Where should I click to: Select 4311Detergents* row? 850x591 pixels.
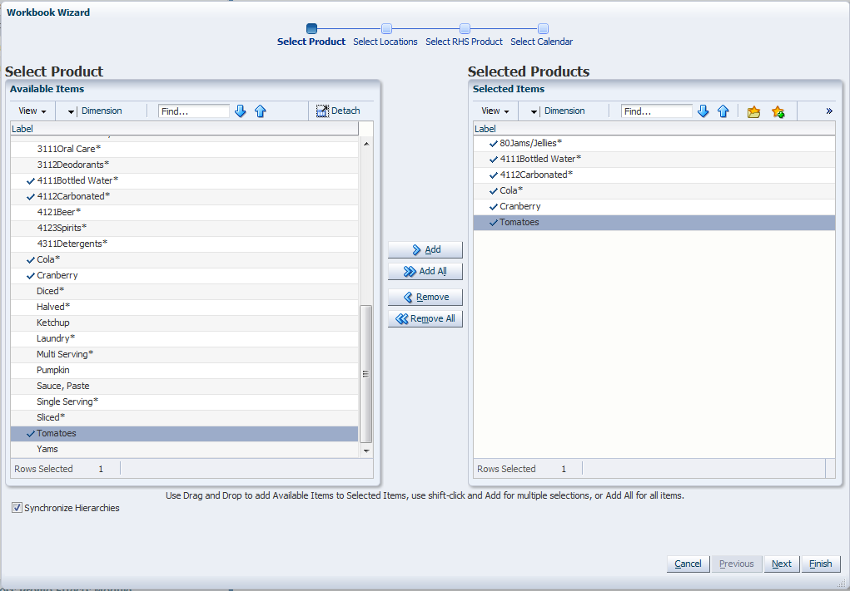coord(184,244)
